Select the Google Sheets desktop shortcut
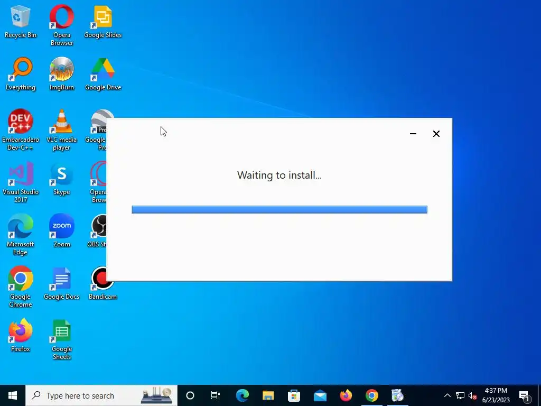541x406 pixels. click(x=61, y=339)
